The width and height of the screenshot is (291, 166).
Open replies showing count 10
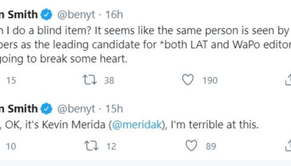click(11, 146)
